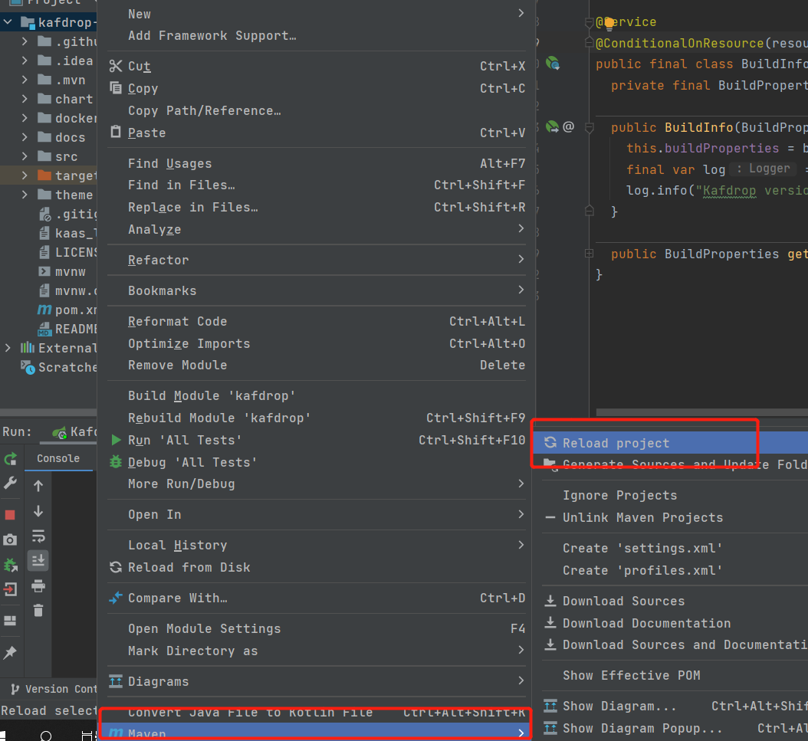Select Scratches node in project tree
The width and height of the screenshot is (808, 741).
(58, 367)
